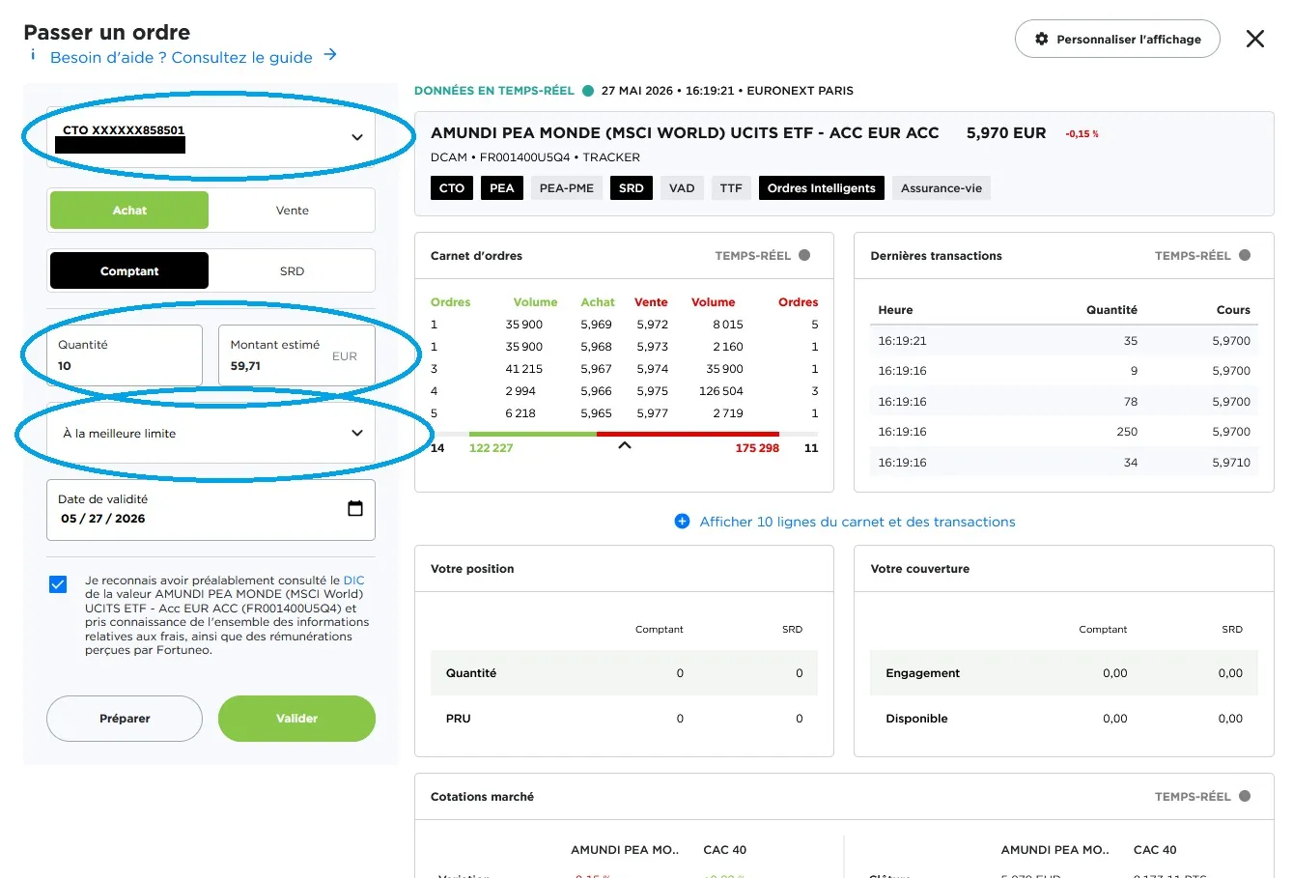Click the best bid price 5,969
This screenshot has height=878, width=1293.
point(596,325)
